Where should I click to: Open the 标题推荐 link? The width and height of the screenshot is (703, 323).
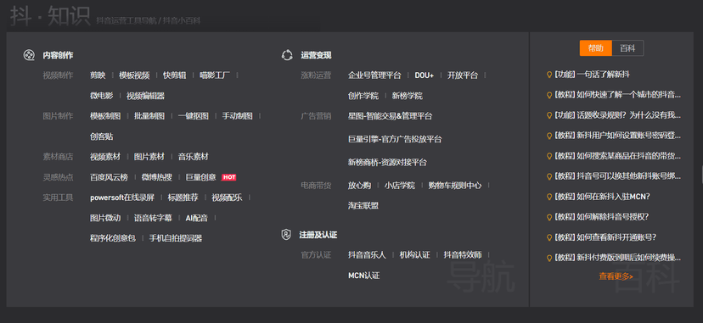coord(183,198)
